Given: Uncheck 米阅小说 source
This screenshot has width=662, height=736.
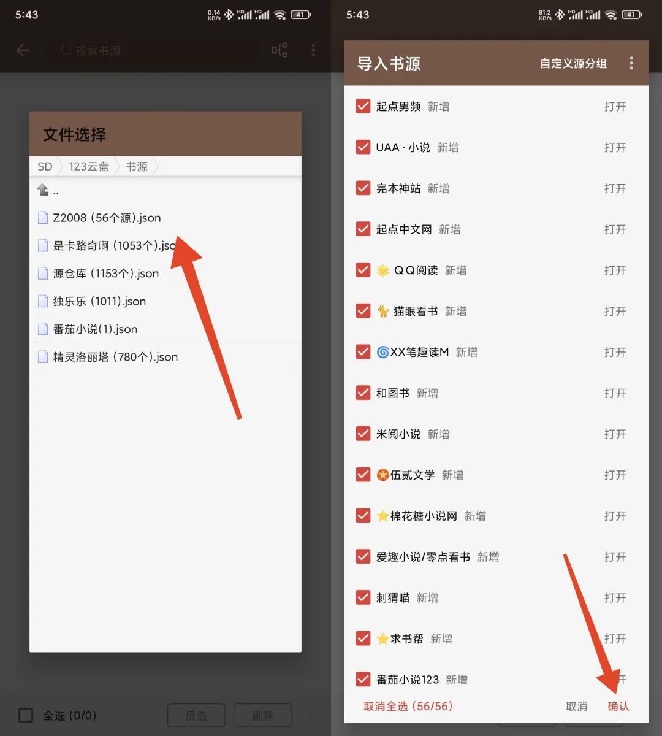Looking at the screenshot, I should pyautogui.click(x=363, y=434).
